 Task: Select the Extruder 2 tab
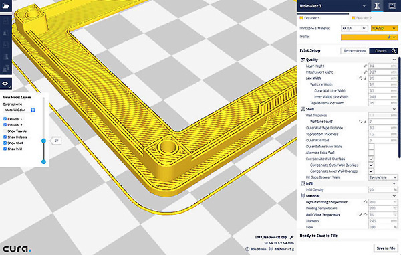pos(374,18)
